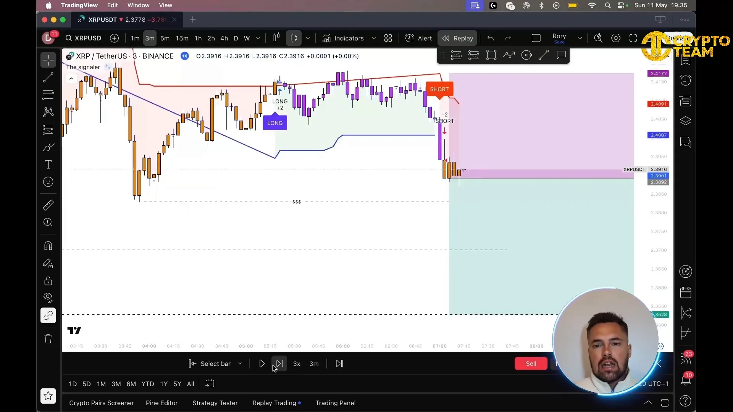This screenshot has height=412, width=733.
Task: Activate the zoom in tool
Action: (x=48, y=222)
